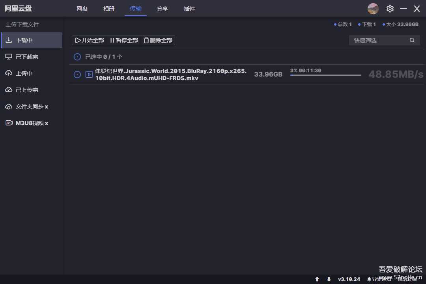This screenshot has height=284, width=426.
Task: Click the download progress bar at 3%
Action: point(326,75)
